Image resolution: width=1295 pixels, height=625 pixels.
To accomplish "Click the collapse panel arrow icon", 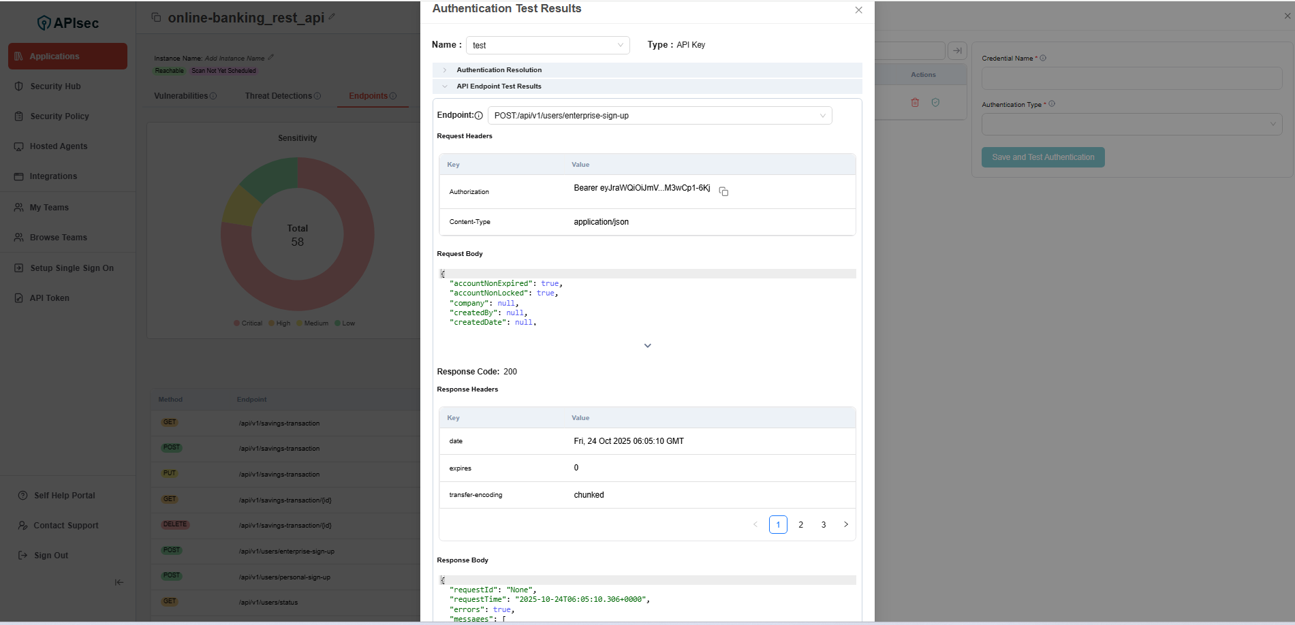I will pyautogui.click(x=957, y=50).
